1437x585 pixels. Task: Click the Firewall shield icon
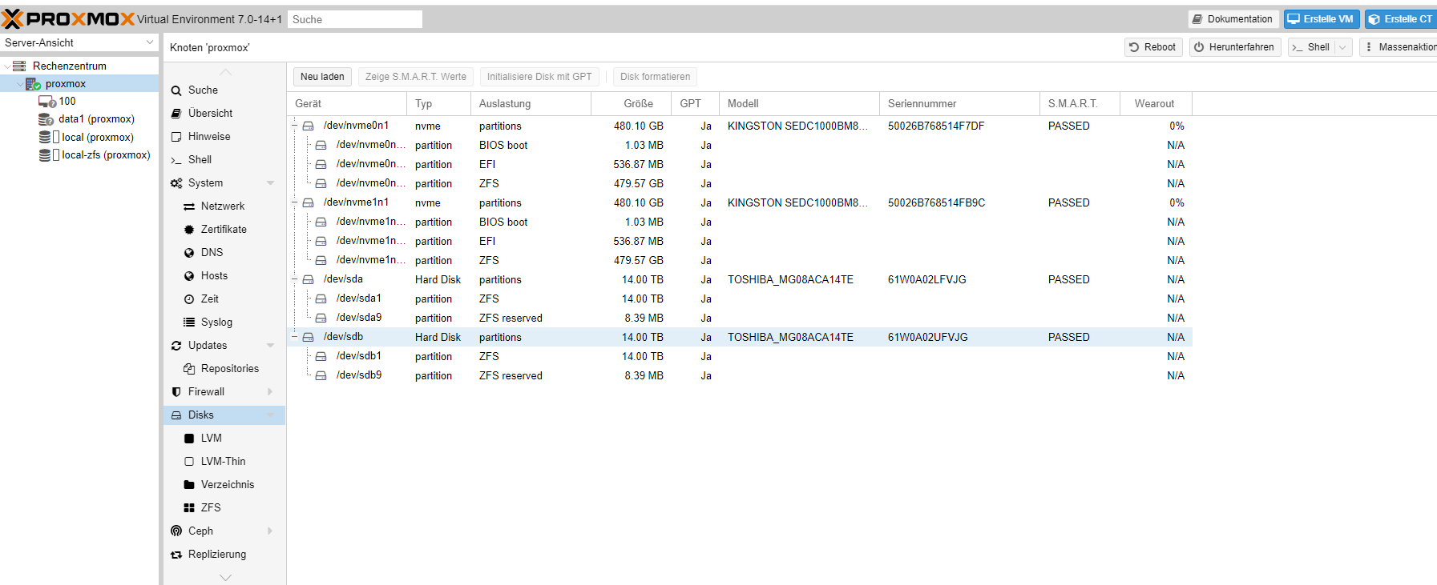coord(176,392)
